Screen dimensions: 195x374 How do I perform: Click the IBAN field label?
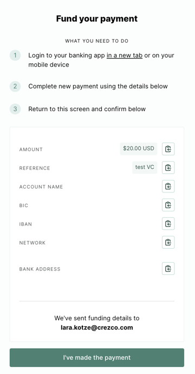[x=25, y=224]
